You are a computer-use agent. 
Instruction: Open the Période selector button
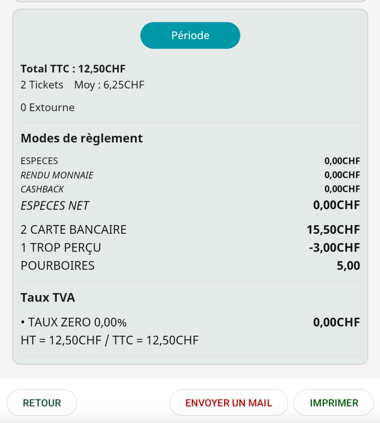point(190,35)
